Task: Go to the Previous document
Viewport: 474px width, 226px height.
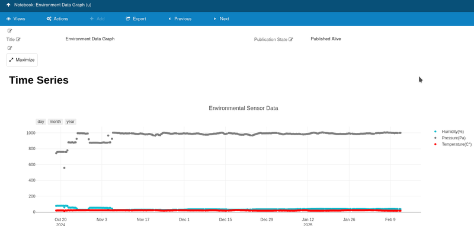Action: click(180, 19)
